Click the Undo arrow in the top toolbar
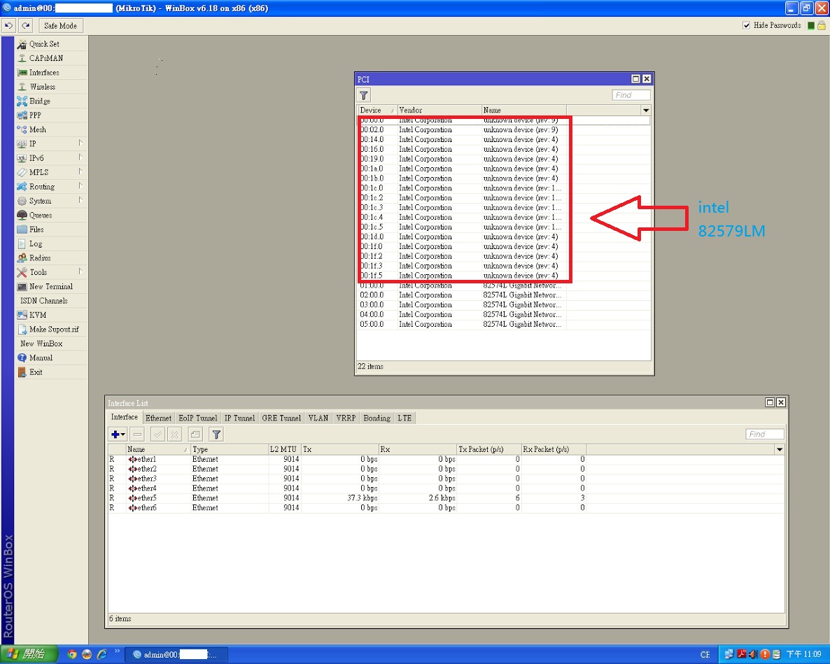 pos(9,25)
